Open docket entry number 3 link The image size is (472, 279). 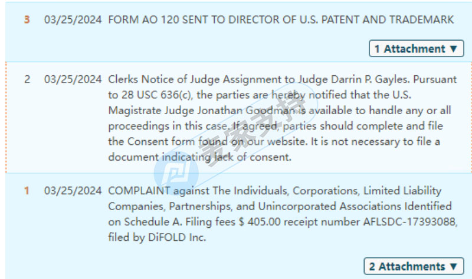[x=27, y=19]
